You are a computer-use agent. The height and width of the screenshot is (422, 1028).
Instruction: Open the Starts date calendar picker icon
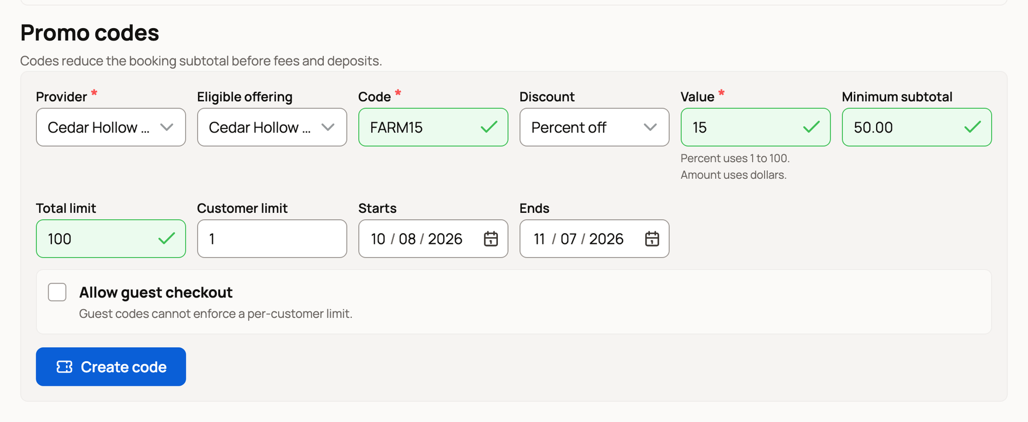491,238
